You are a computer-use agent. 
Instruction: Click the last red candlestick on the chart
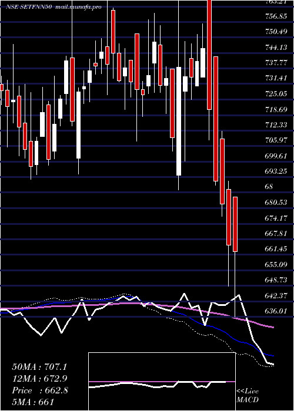pos(235,224)
